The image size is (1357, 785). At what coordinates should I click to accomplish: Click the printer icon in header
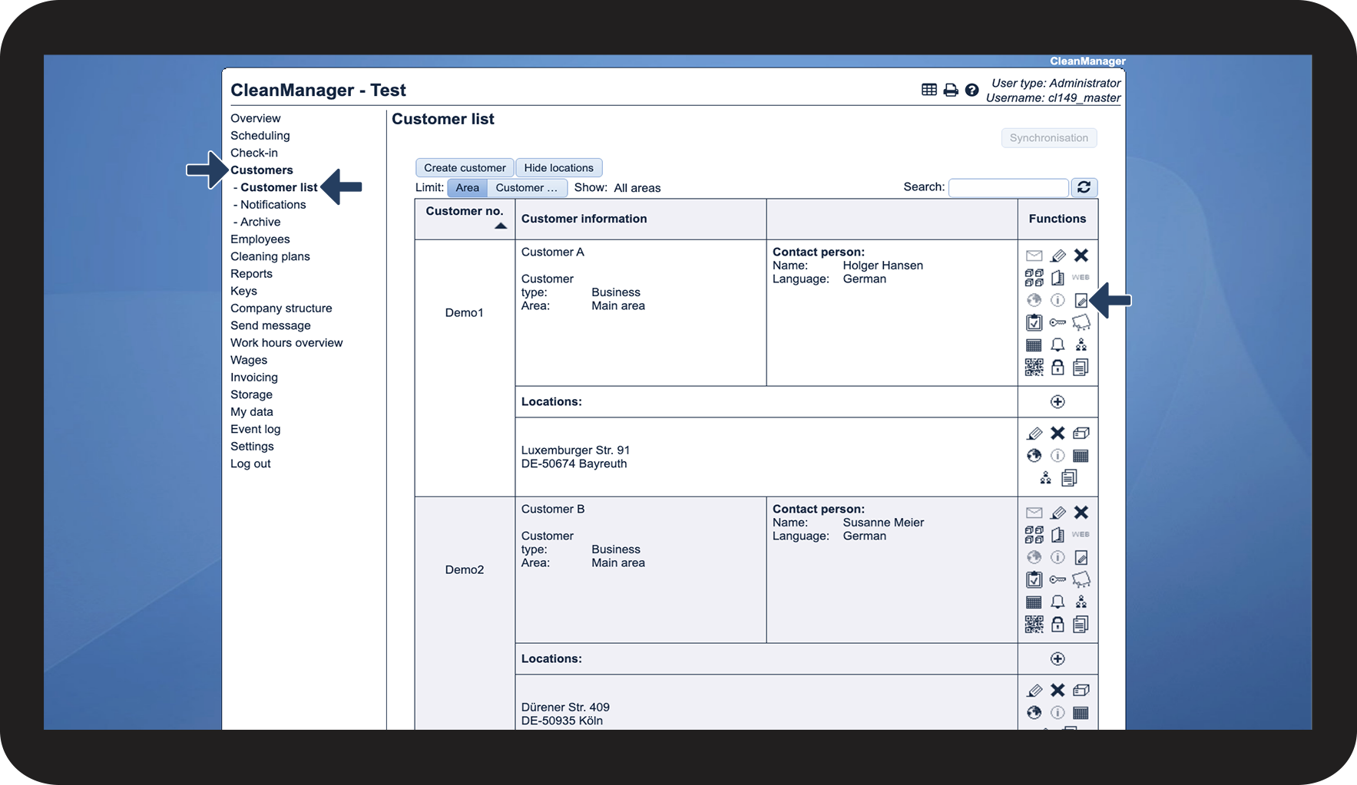(951, 90)
